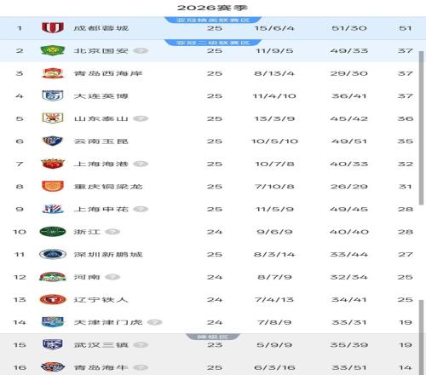The width and height of the screenshot is (426, 375).
Task: Open the 青岛西海岸 club crest
Action: click(x=53, y=73)
